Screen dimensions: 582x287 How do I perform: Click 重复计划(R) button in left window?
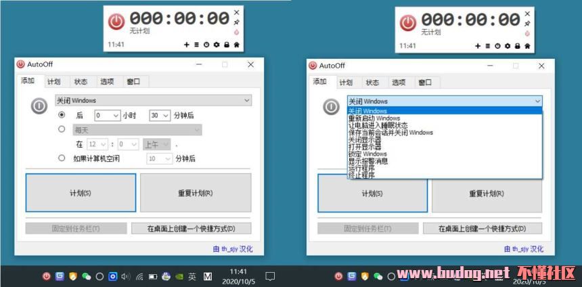click(x=196, y=193)
